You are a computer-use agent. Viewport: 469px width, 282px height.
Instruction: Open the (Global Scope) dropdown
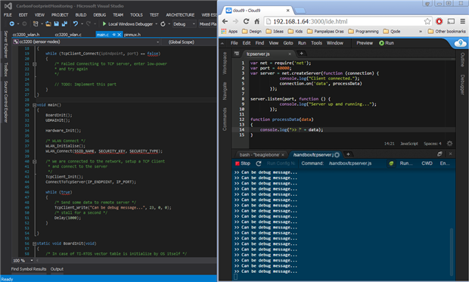pyautogui.click(x=189, y=42)
